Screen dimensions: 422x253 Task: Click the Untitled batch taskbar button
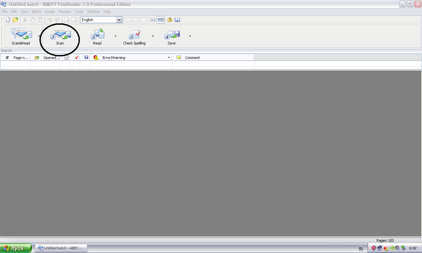point(61,248)
